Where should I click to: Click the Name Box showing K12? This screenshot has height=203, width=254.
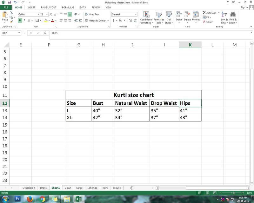[x=10, y=33]
